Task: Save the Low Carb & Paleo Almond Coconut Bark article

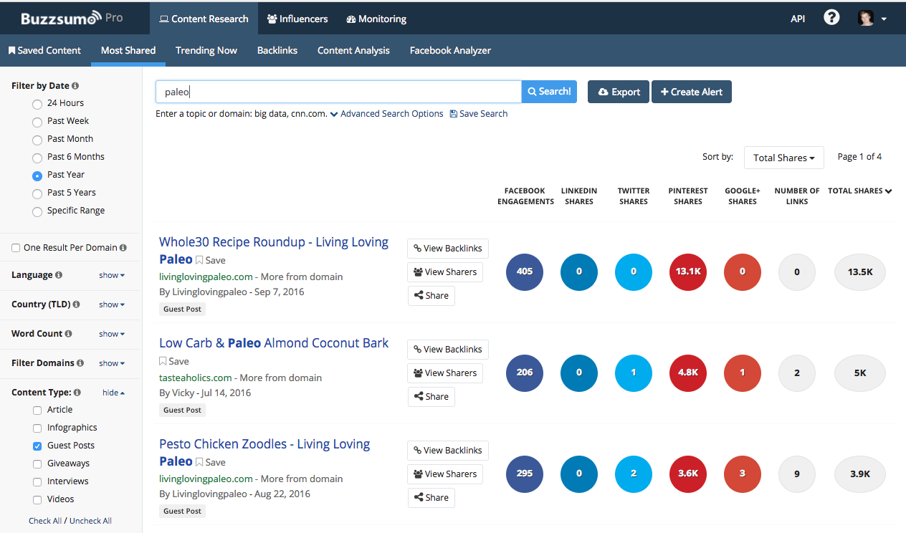Action: pyautogui.click(x=174, y=362)
